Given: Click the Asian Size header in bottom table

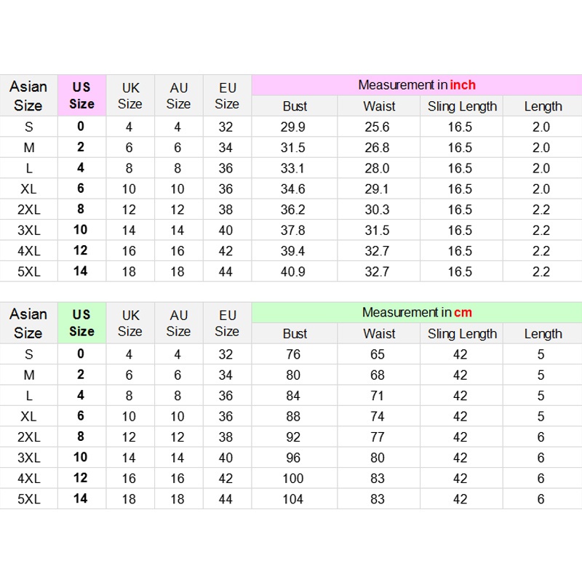Looking at the screenshot, I should [28, 323].
